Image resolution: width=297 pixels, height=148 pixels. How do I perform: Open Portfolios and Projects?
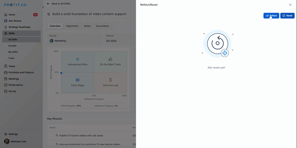pyautogui.click(x=21, y=72)
